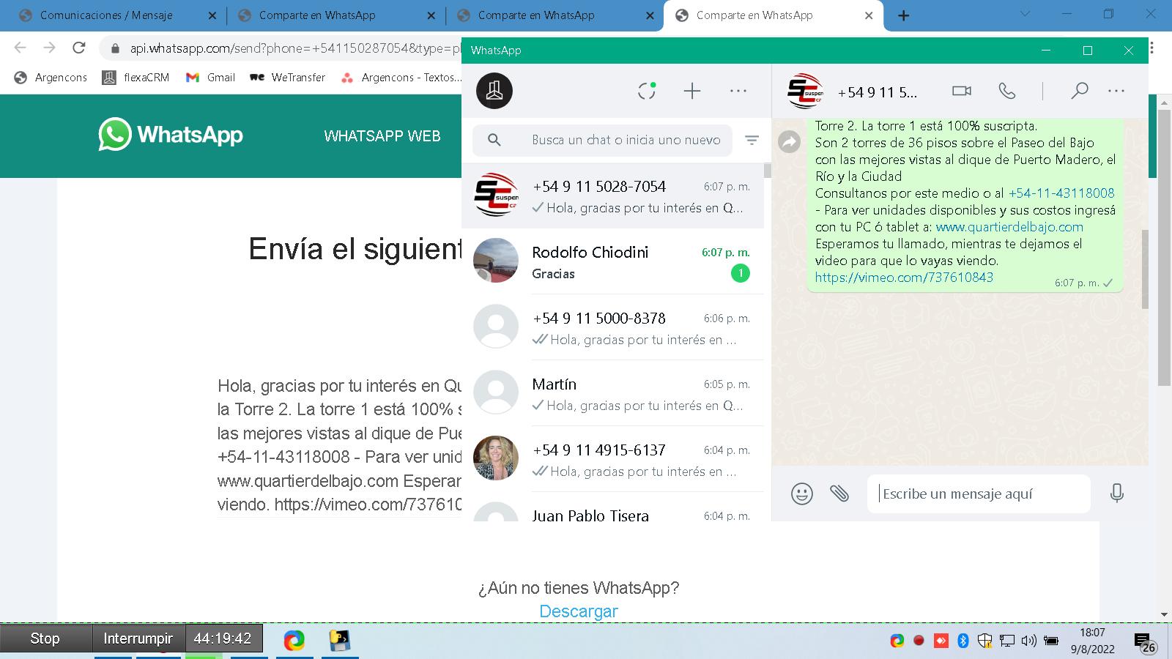Viewport: 1172px width, 659px height.
Task: Open the vimeo.com/737610843 link in the message
Action: tap(904, 278)
